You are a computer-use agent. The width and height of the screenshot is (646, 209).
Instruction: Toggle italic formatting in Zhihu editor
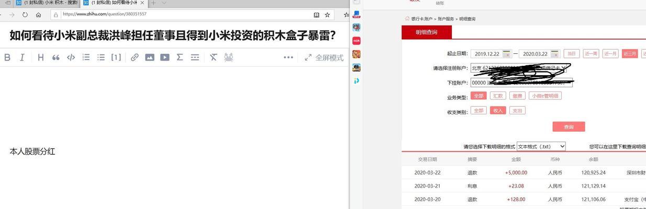22,57
